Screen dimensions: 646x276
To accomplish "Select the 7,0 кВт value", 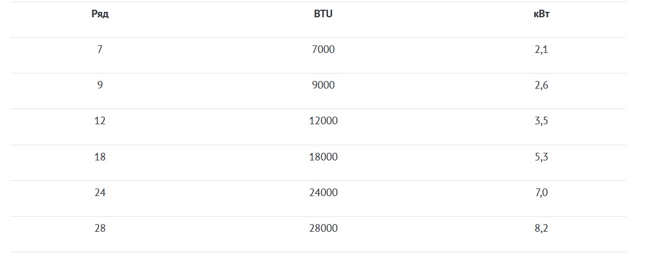I will click(x=541, y=193).
